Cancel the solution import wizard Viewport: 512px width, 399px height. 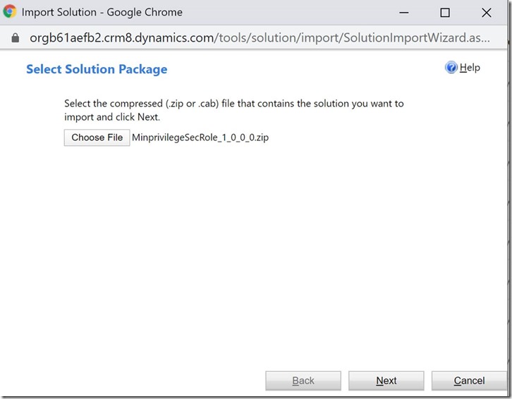click(469, 381)
